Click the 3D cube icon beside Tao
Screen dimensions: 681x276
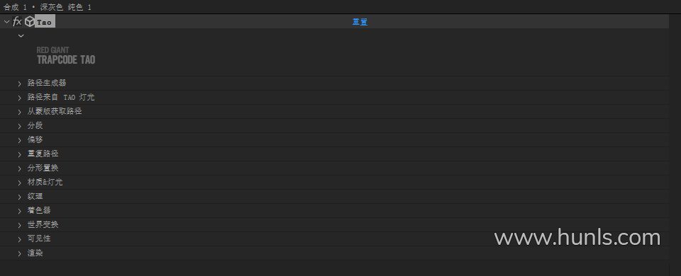click(x=30, y=22)
